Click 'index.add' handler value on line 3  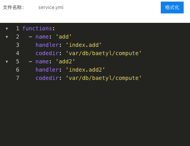84,45
